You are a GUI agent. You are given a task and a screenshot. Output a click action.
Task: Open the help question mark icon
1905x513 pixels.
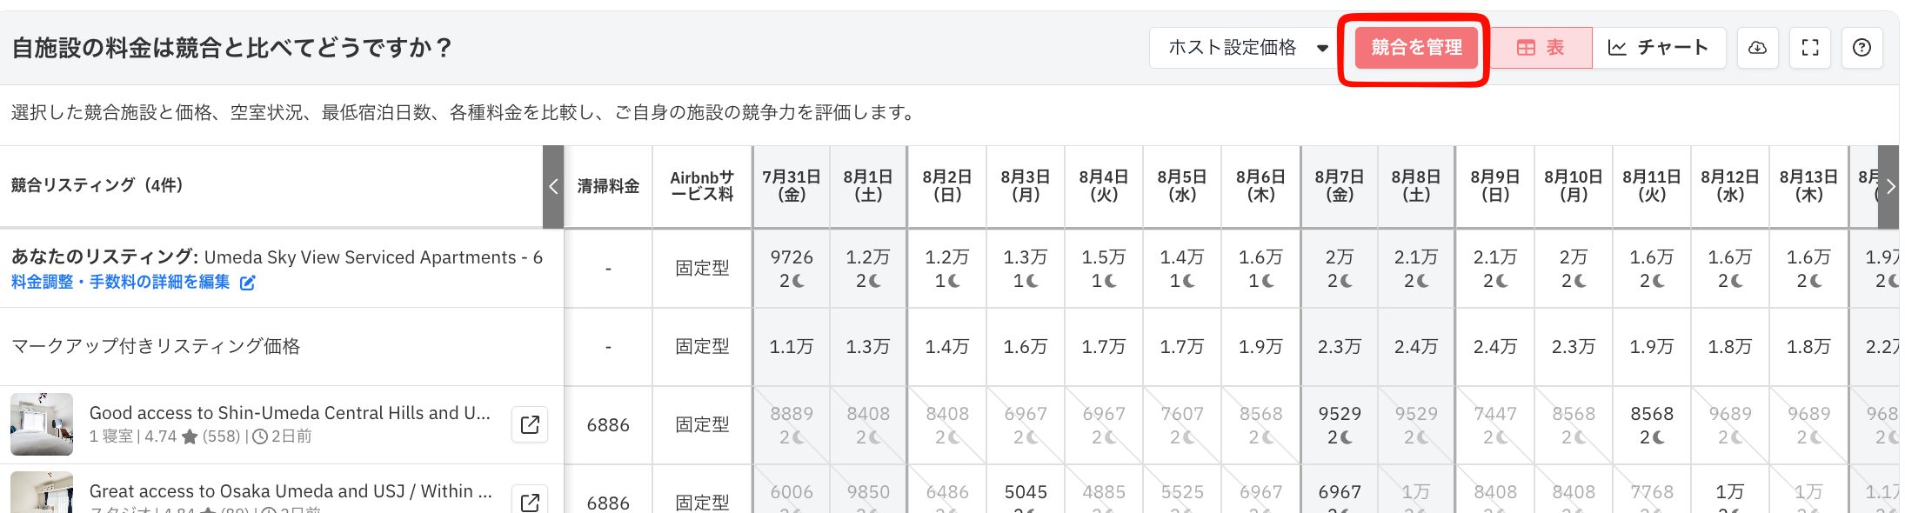[x=1862, y=48]
